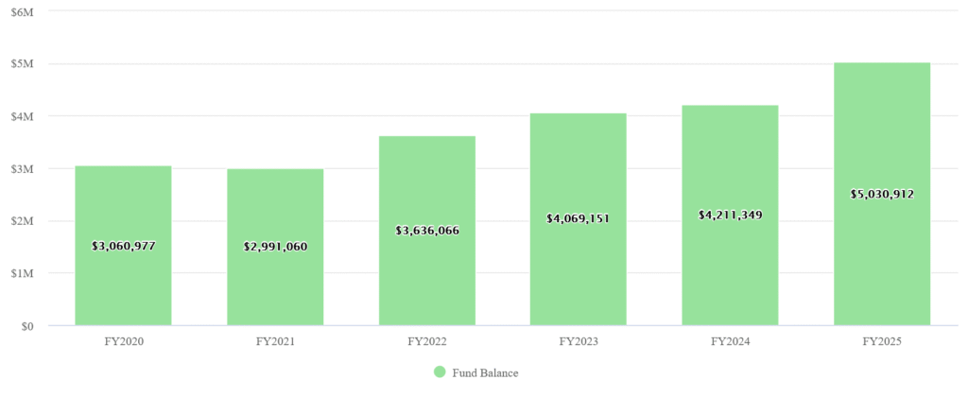Click the $6M y-axis label
Image resolution: width=968 pixels, height=397 pixels.
(x=23, y=11)
